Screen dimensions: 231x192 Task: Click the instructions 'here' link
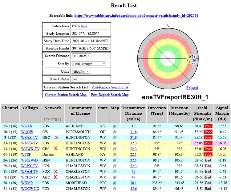pyautogui.click(x=84, y=26)
